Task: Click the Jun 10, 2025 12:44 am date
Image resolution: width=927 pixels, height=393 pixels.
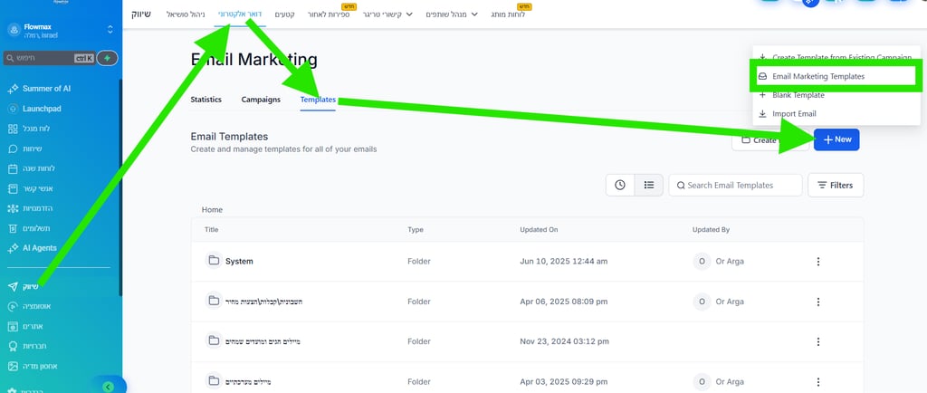Action: pyautogui.click(x=563, y=261)
